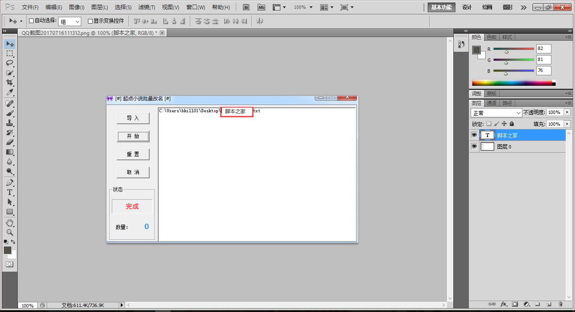Open the adjustment layer menu
The width and height of the screenshot is (575, 312).
click(x=527, y=304)
